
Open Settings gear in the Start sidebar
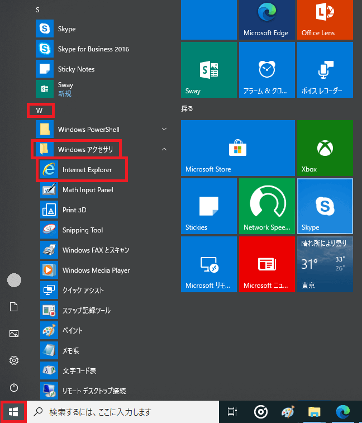(14, 360)
